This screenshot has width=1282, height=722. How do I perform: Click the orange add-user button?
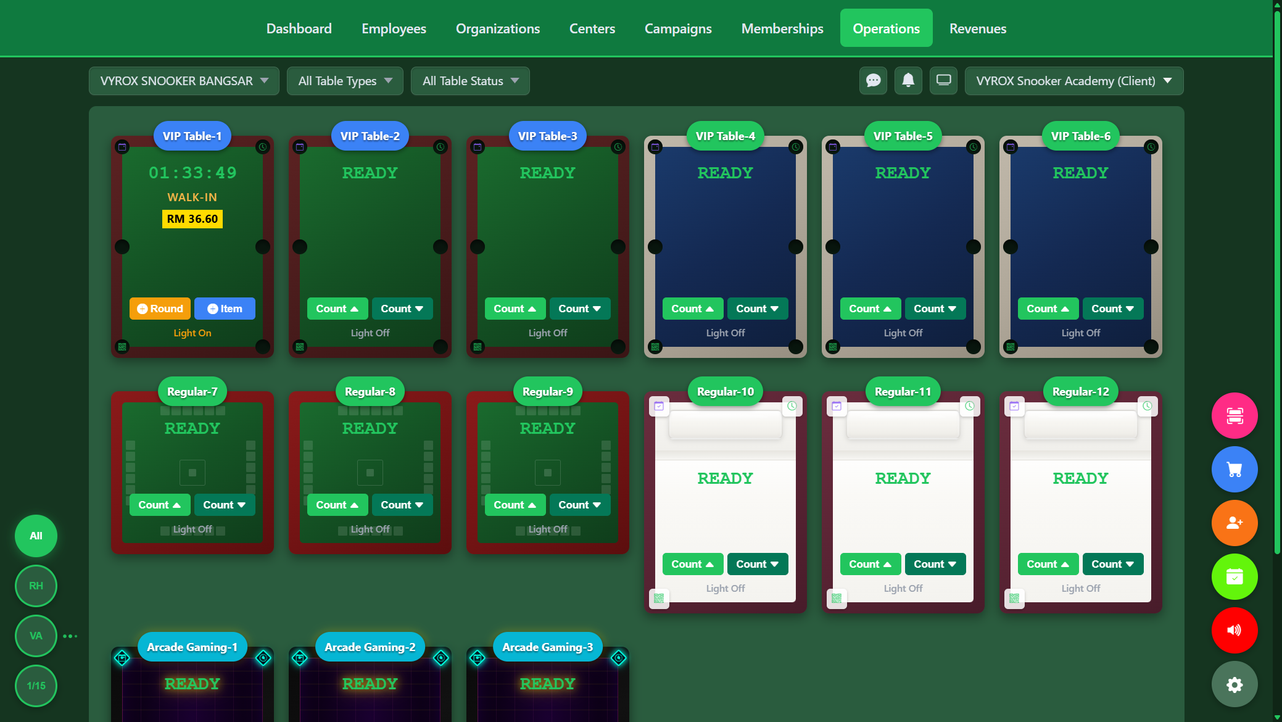pyautogui.click(x=1234, y=523)
